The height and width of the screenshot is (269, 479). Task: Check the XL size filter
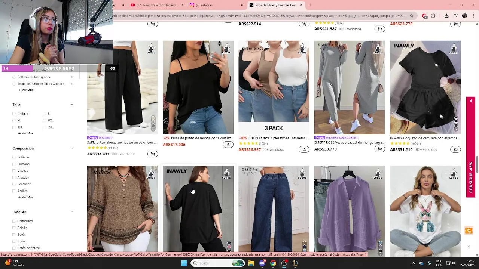pyautogui.click(x=14, y=120)
